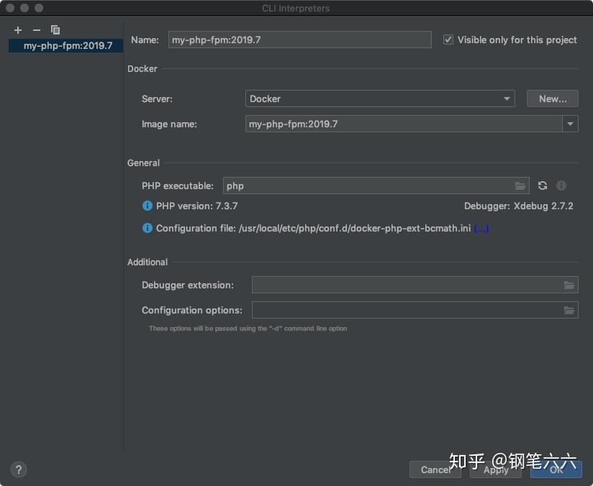
Task: Uncheck Visible only for this project
Action: click(x=448, y=40)
